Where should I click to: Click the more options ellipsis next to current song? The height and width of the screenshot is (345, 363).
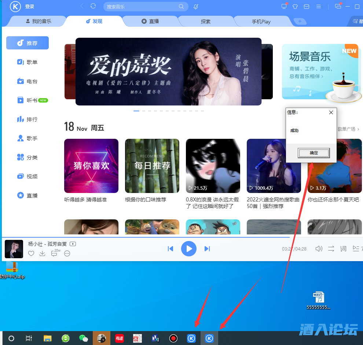tap(67, 253)
